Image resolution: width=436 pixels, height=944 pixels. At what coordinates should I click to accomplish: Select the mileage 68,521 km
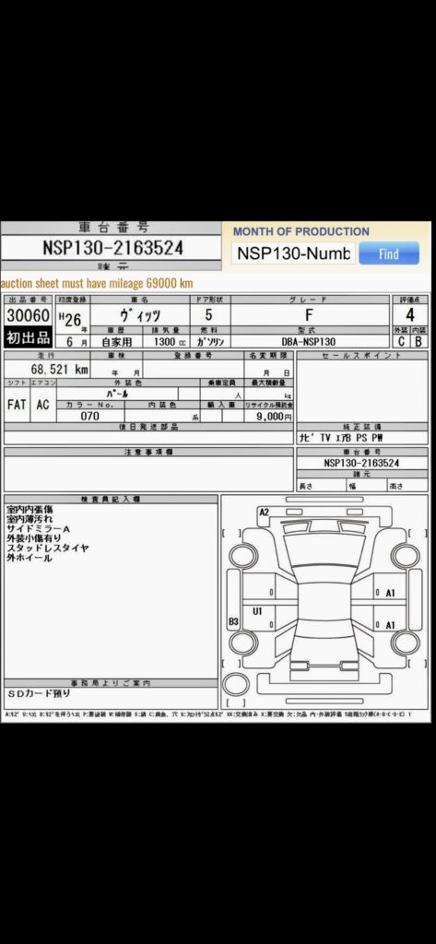pos(60,369)
